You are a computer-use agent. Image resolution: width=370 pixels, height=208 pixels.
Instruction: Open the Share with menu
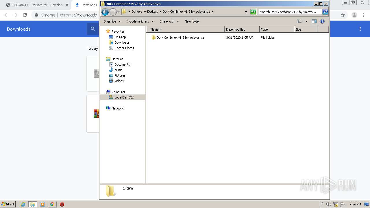tap(169, 21)
